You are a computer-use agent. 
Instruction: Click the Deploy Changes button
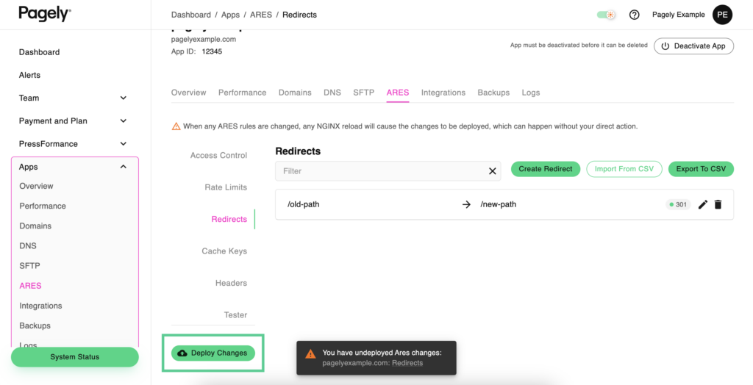tap(213, 353)
